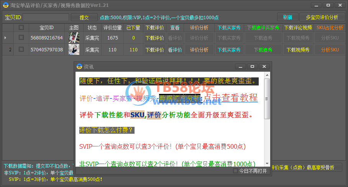
Task: Click 看评价 for item 568089216764
Action: pos(175,38)
